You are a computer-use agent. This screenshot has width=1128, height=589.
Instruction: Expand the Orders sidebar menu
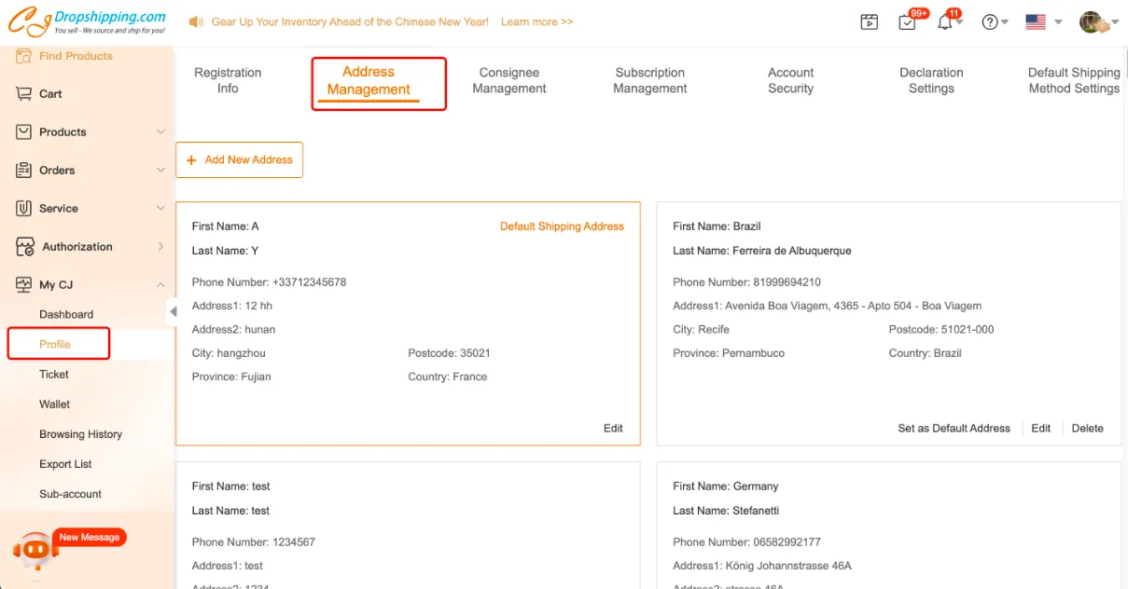point(160,171)
